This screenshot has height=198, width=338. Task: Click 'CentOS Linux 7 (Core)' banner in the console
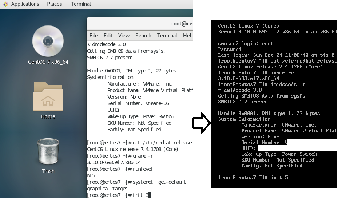248,26
